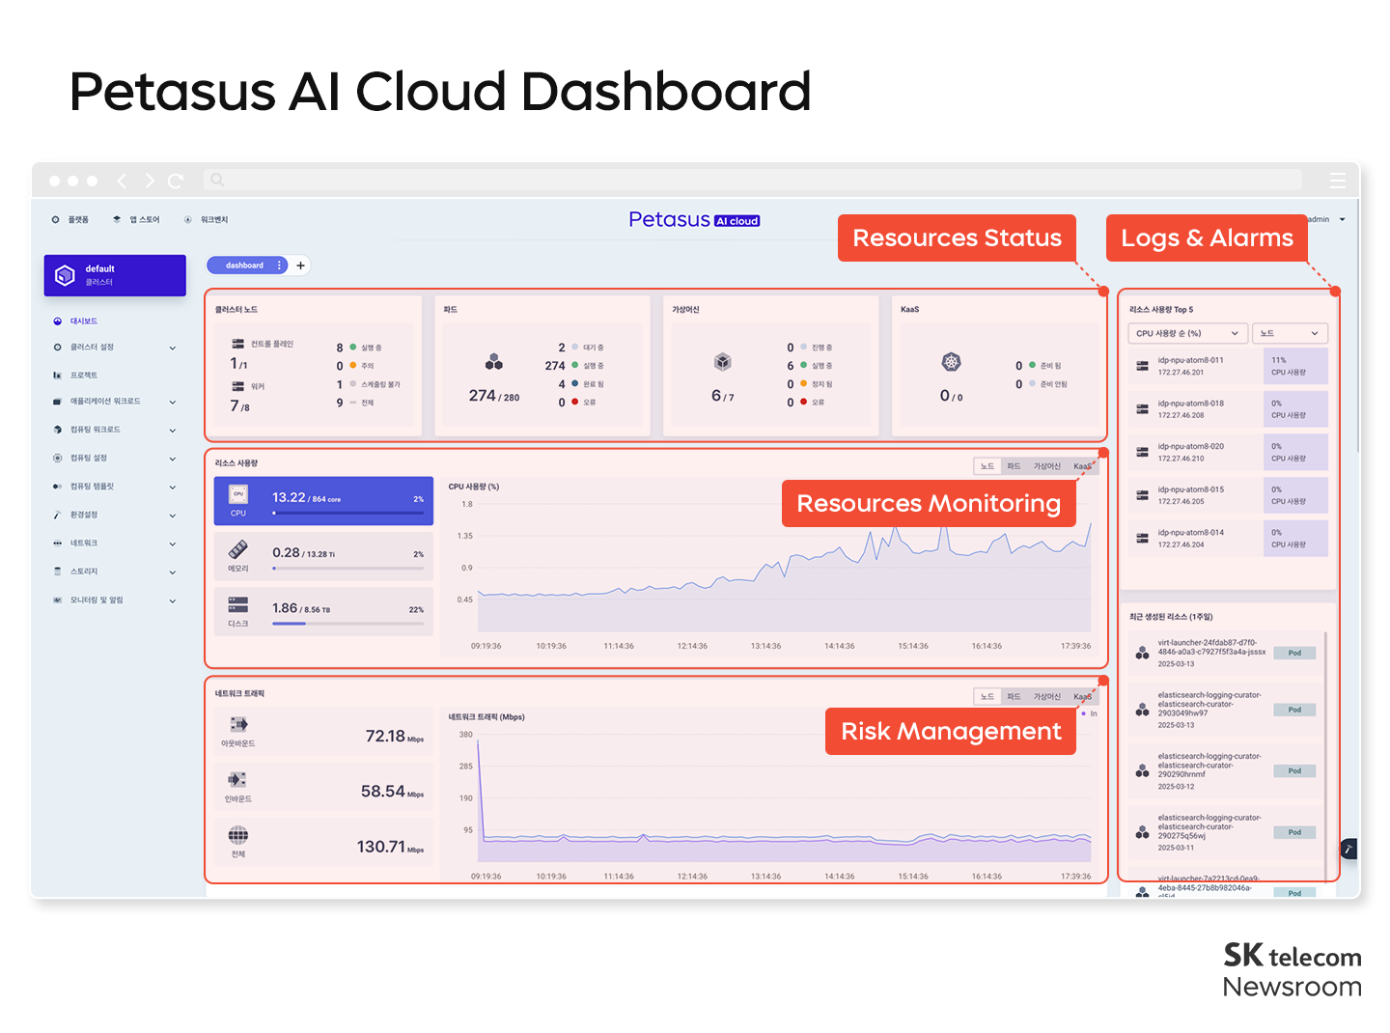
Task: Switch network traffic view to 파드
Action: pyautogui.click(x=1014, y=697)
